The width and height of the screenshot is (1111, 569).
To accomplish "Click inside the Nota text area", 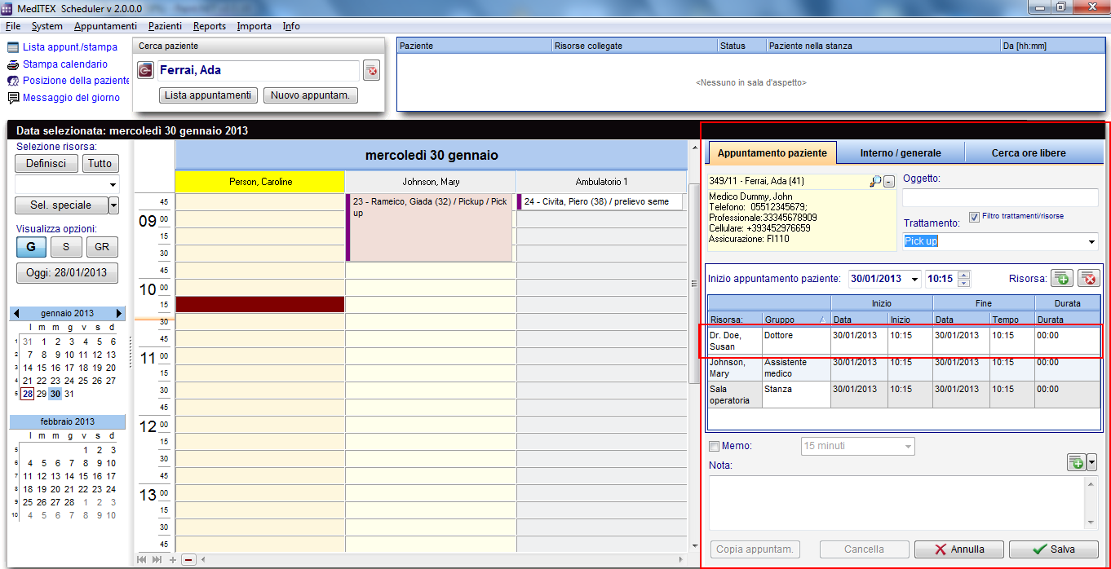I will coord(896,503).
